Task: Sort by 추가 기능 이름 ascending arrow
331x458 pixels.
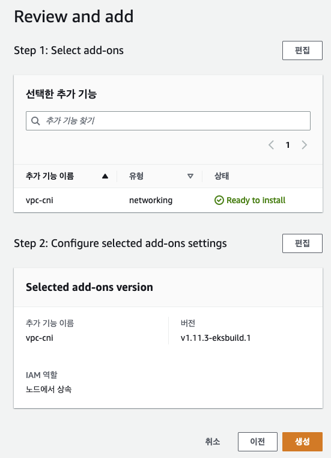Action: 105,176
